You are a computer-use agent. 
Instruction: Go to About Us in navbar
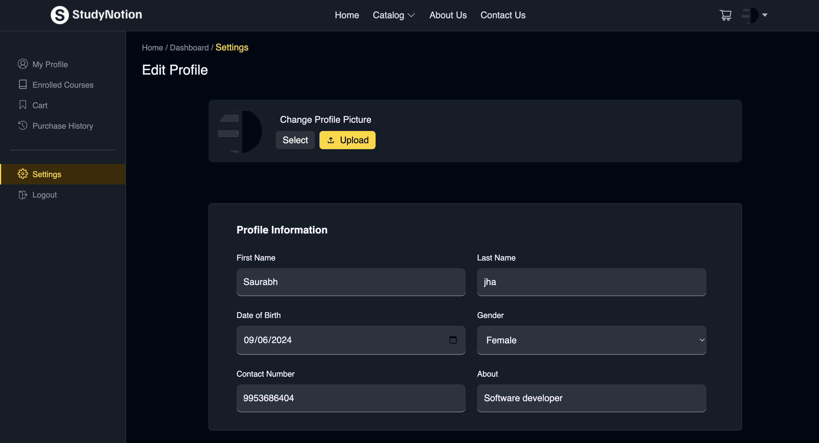coord(448,15)
